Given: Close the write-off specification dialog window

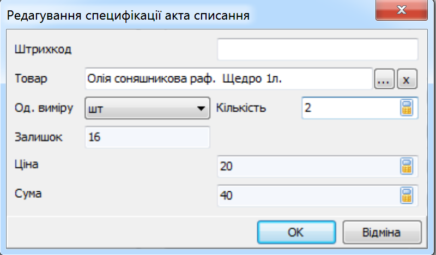Looking at the screenshot, I should point(401,10).
